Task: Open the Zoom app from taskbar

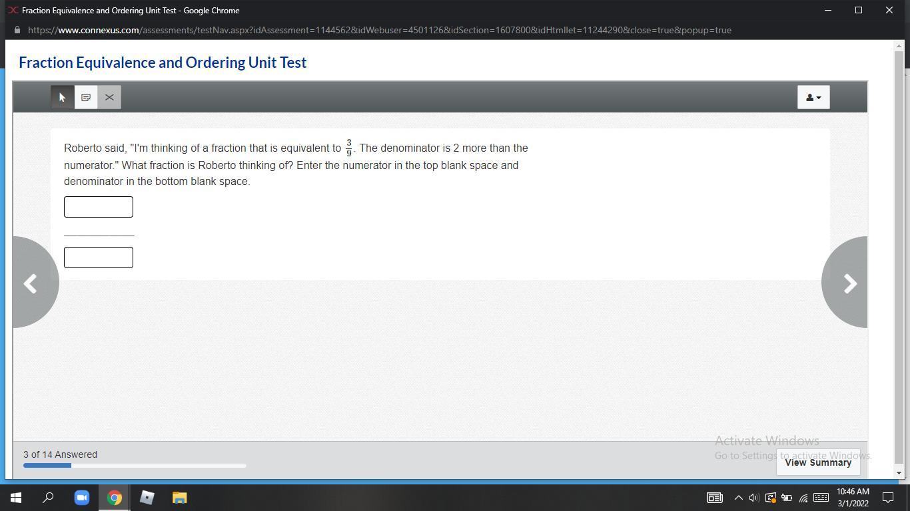Action: [x=81, y=498]
